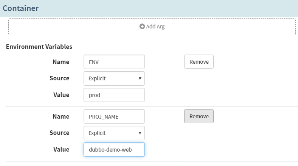Click the plus icon beside Add Arg
298x166 pixels.
click(142, 27)
